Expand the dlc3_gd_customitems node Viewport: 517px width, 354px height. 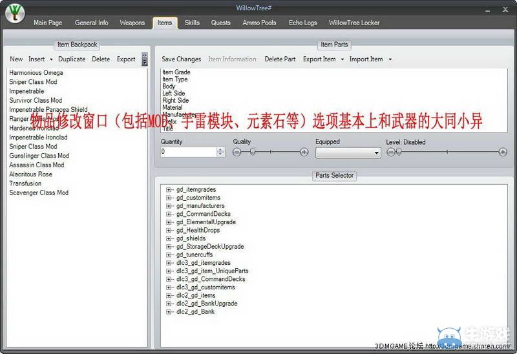tap(169, 287)
